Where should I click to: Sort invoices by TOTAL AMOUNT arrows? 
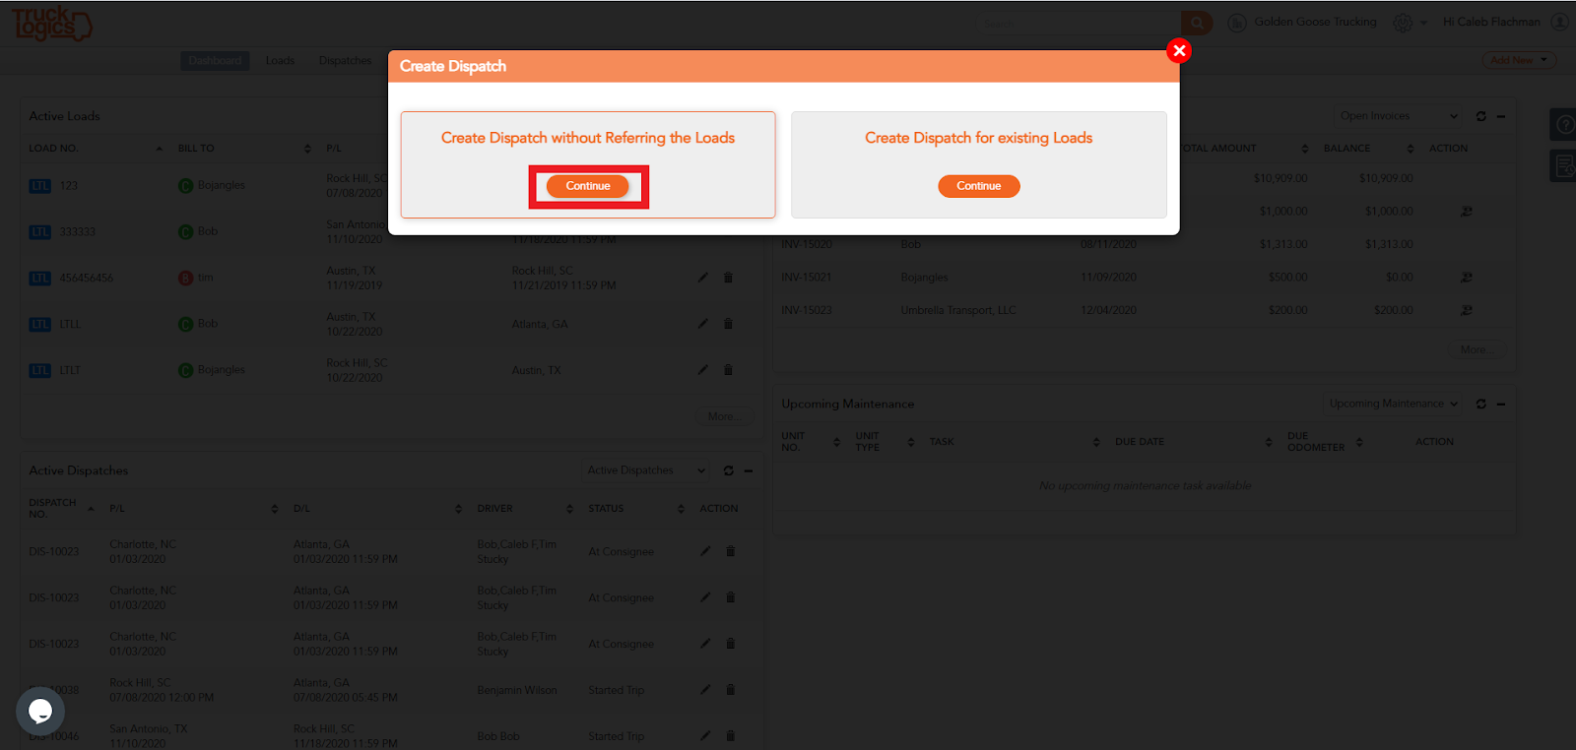[1305, 149]
